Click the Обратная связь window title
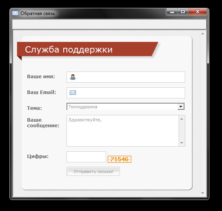The width and height of the screenshot is (222, 211). (38, 13)
